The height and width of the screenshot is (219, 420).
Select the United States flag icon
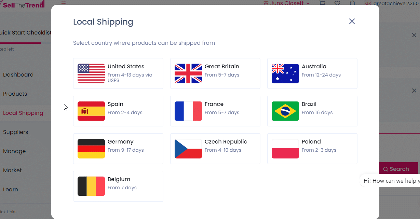point(91,73)
